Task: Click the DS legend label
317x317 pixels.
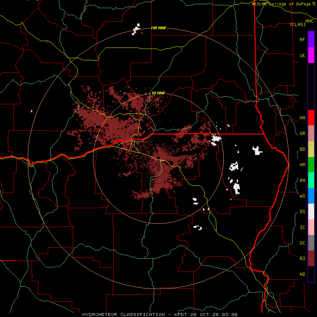Action: click(x=302, y=212)
